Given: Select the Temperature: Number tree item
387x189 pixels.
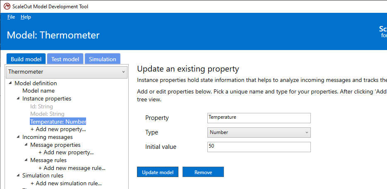Looking at the screenshot, I should coord(58,122).
